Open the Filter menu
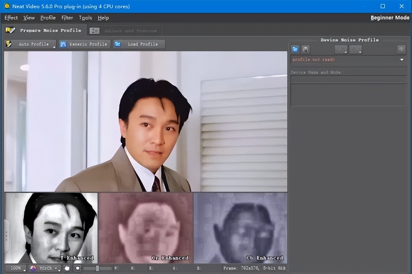 pyautogui.click(x=67, y=18)
